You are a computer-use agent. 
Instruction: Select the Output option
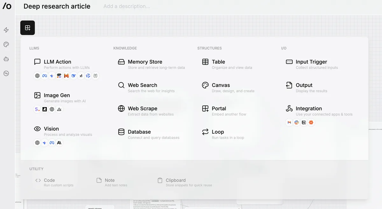(x=307, y=88)
